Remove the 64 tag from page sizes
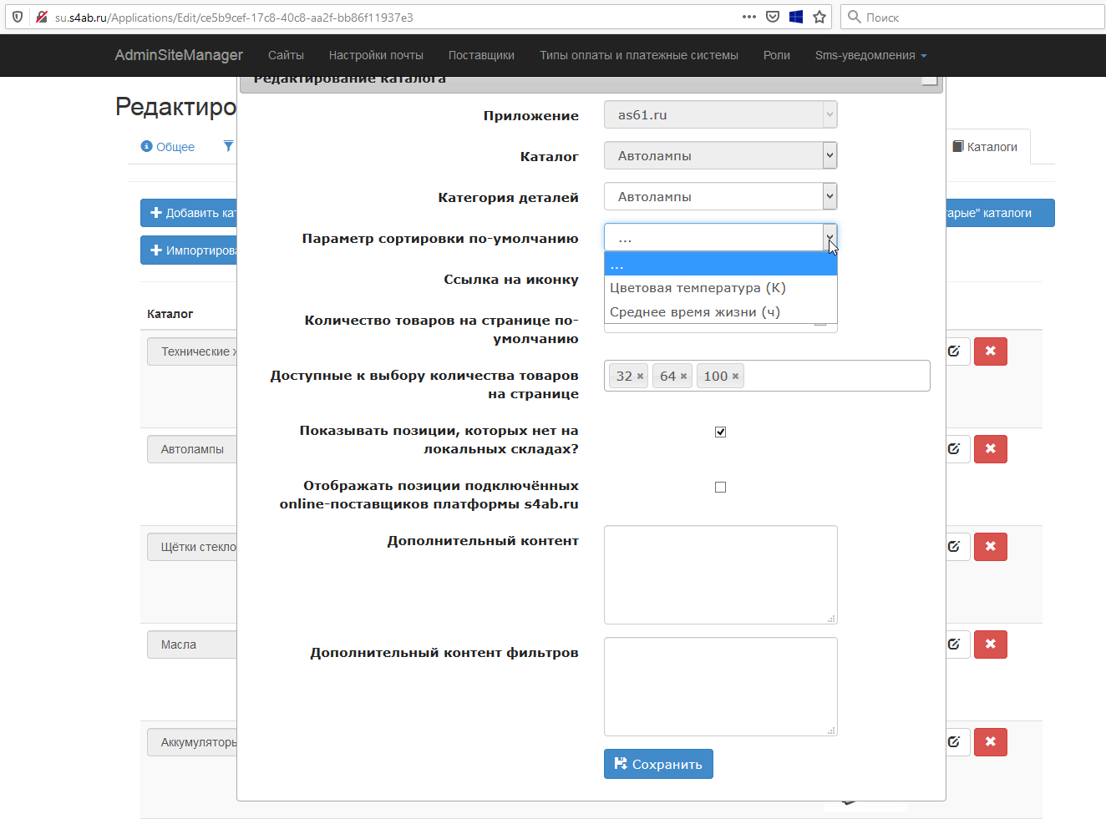Screen dimensions: 1106x824 click(x=683, y=377)
